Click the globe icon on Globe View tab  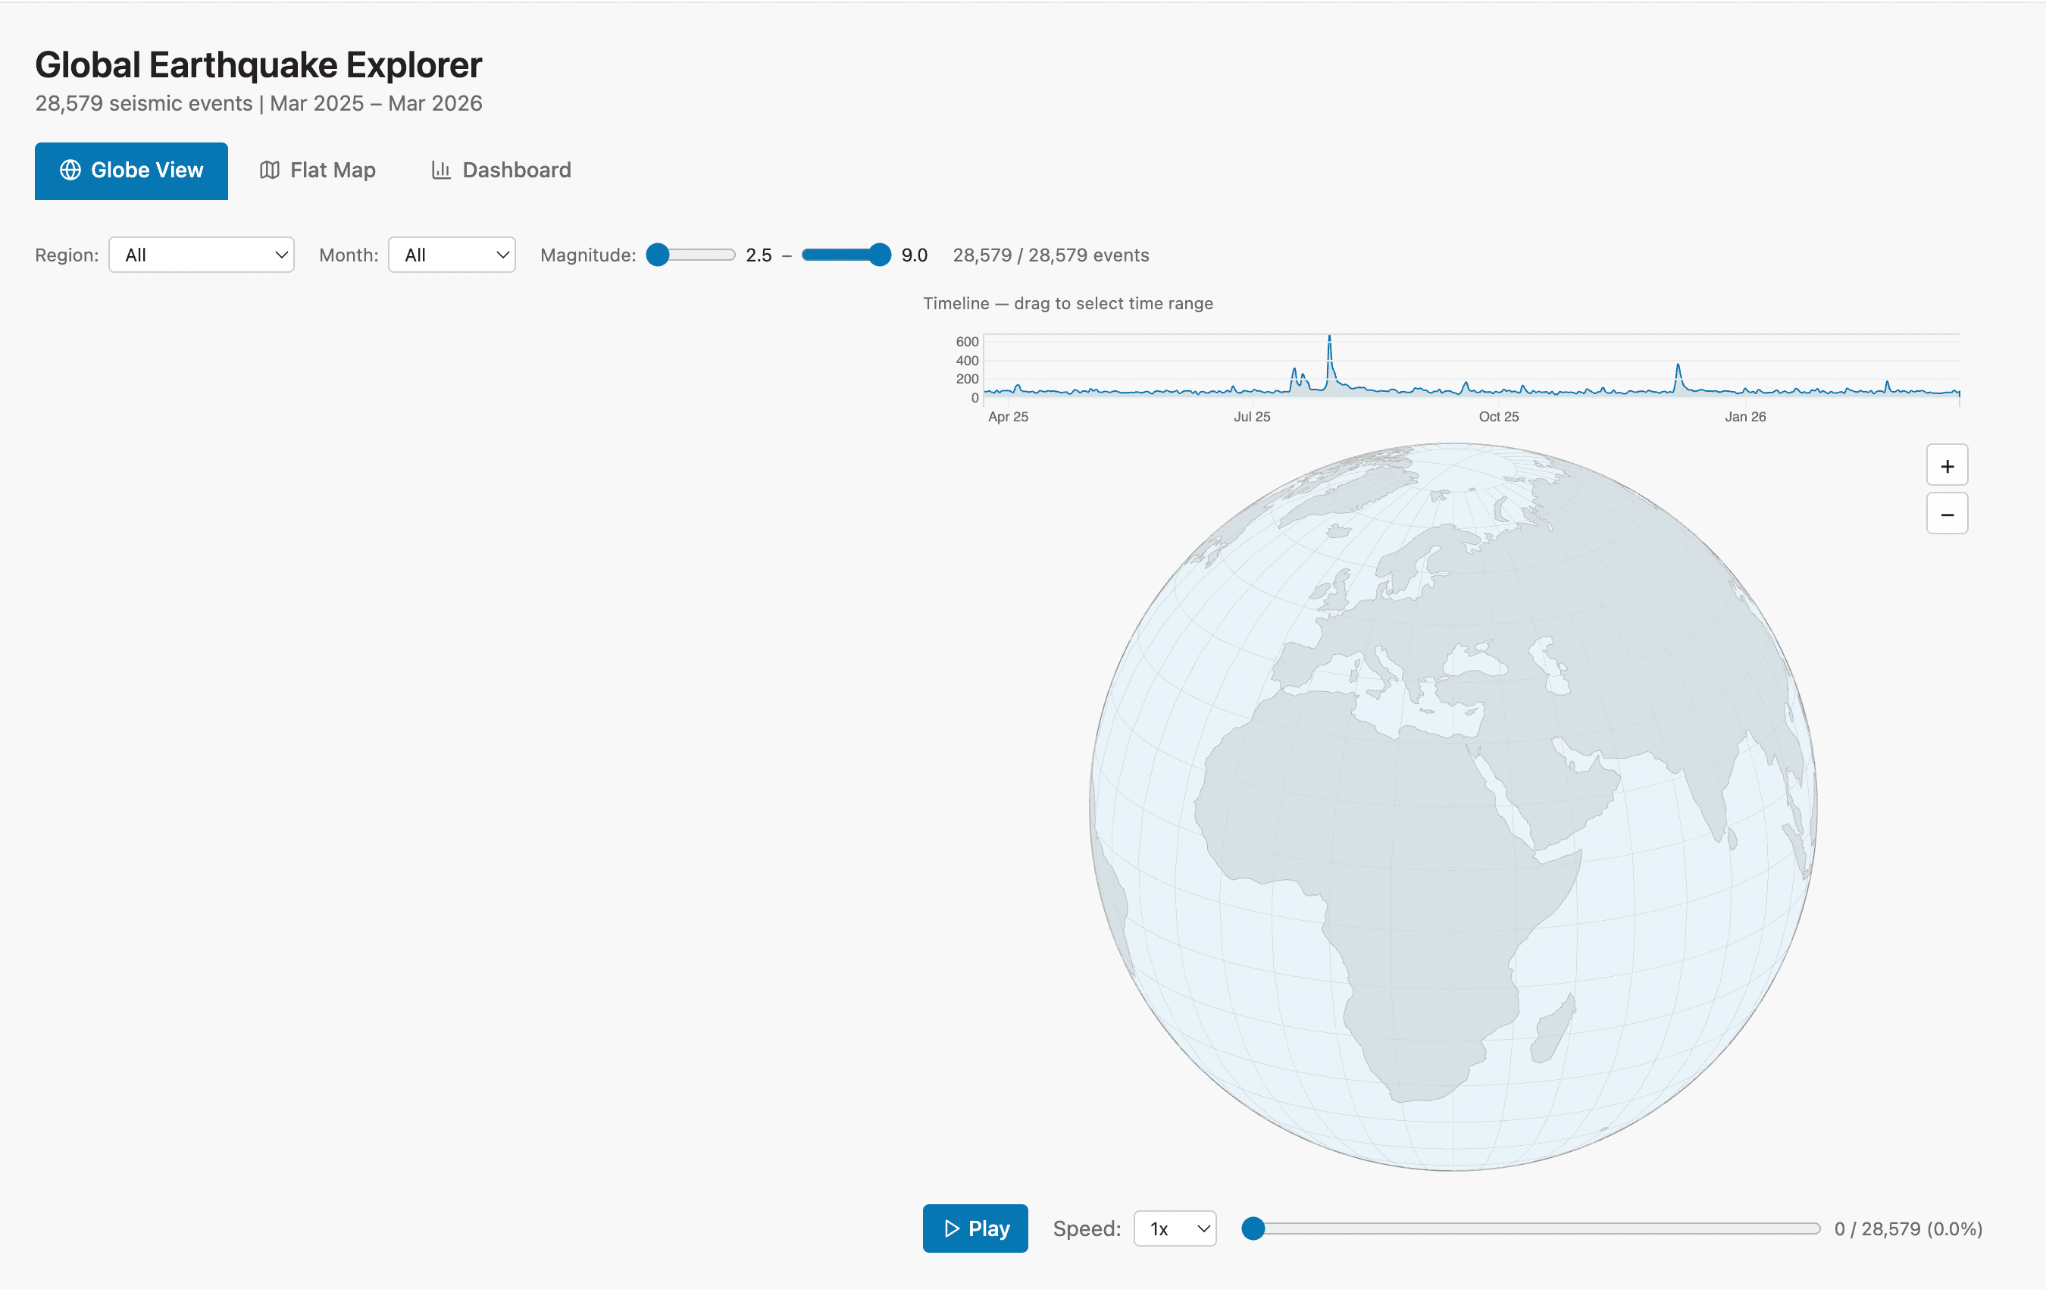(x=71, y=170)
